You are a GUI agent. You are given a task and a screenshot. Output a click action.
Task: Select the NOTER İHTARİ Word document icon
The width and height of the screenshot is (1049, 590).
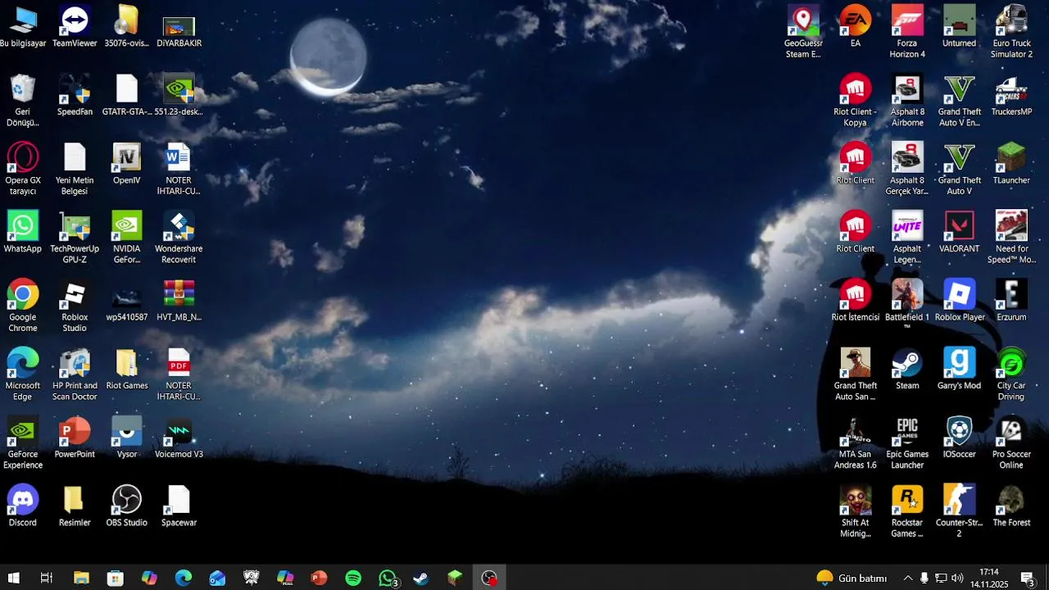[179, 169]
